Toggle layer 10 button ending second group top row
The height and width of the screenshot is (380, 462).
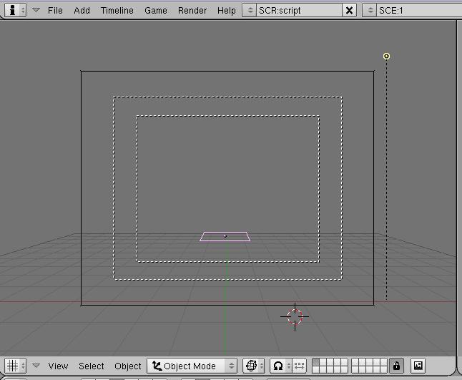pos(383,362)
